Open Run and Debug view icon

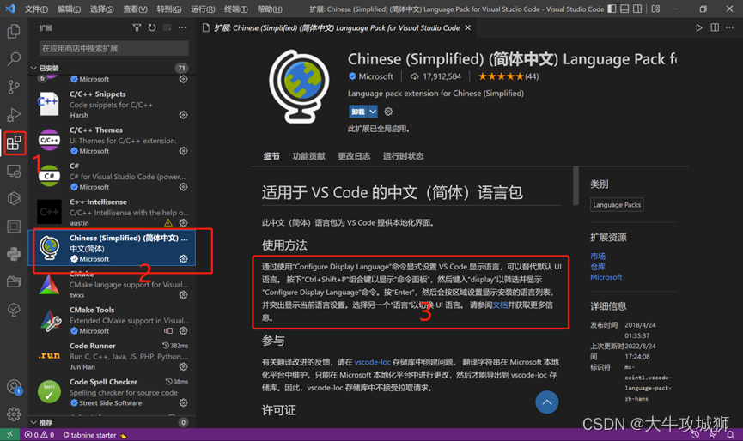click(14, 114)
